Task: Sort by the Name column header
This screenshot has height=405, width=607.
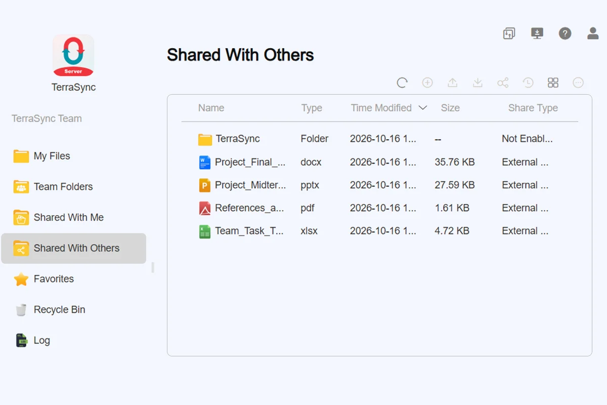Action: [x=211, y=108]
